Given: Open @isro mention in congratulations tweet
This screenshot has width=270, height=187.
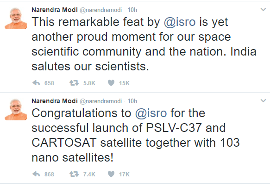Looking at the screenshot, I should 151,113.
